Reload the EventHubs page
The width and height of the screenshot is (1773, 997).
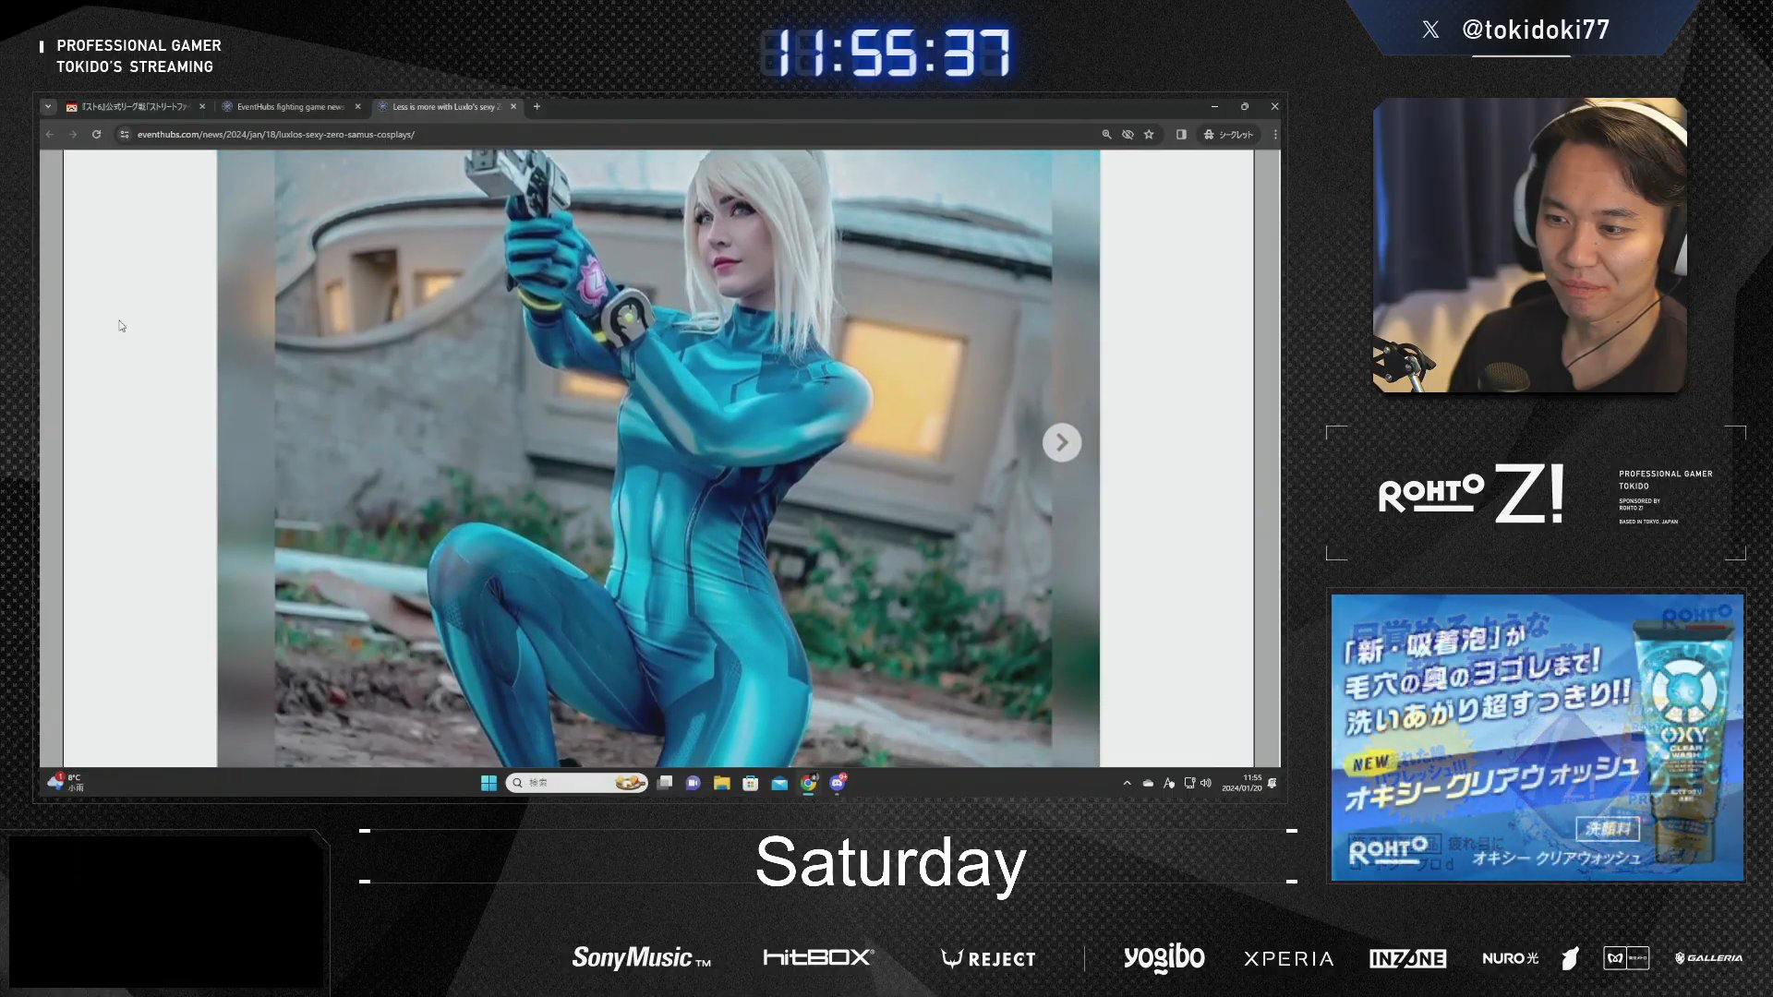pos(96,135)
